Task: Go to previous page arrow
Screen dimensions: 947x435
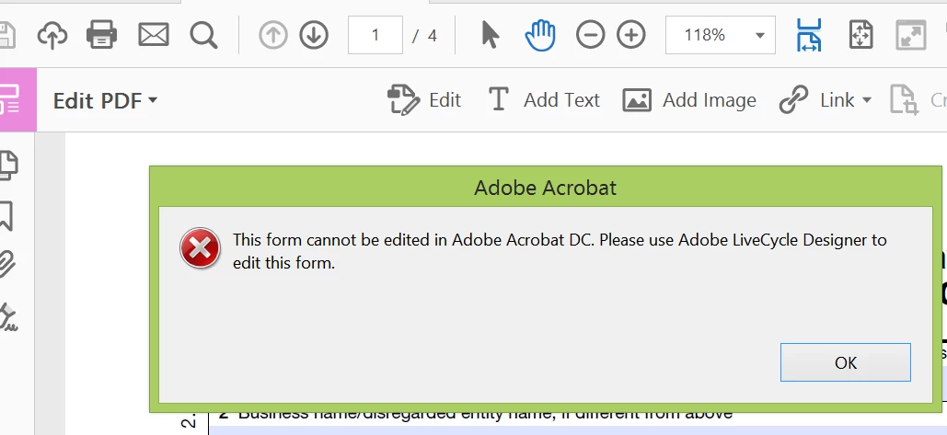Action: pyautogui.click(x=273, y=35)
